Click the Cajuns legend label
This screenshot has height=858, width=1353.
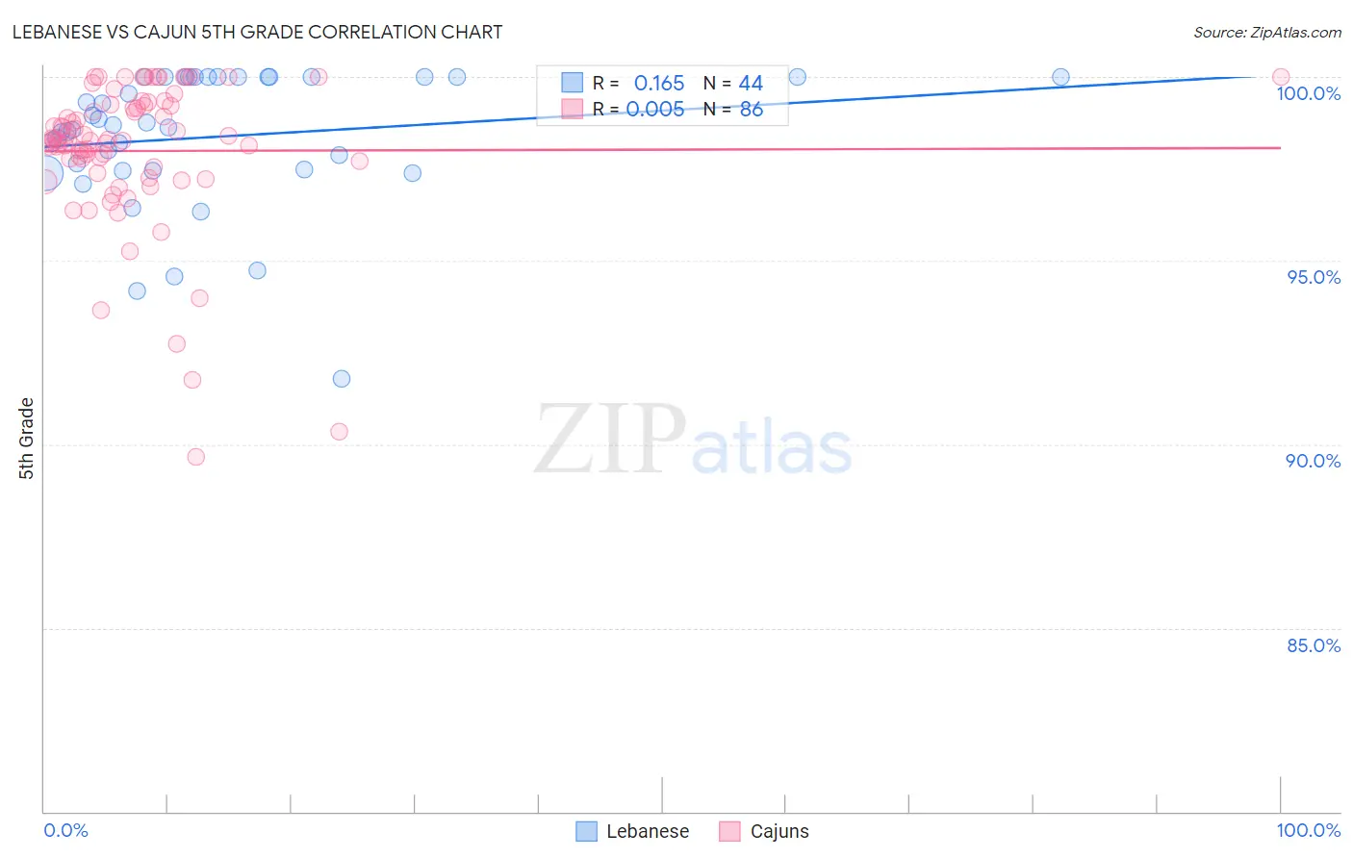(779, 832)
